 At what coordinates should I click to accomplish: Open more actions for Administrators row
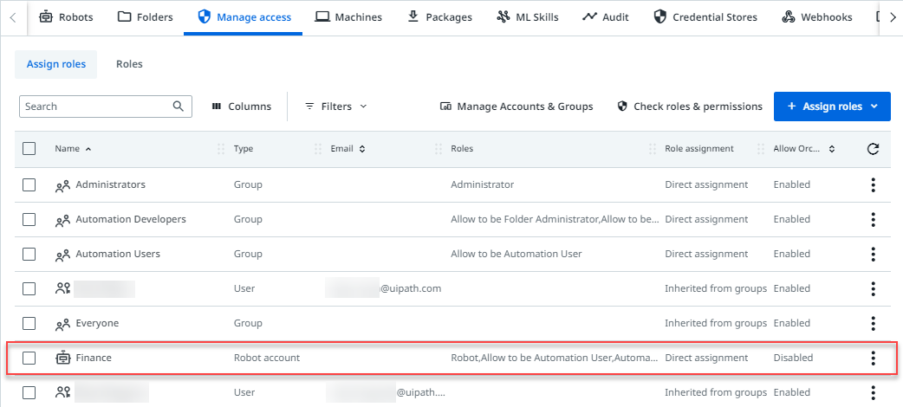tap(873, 184)
